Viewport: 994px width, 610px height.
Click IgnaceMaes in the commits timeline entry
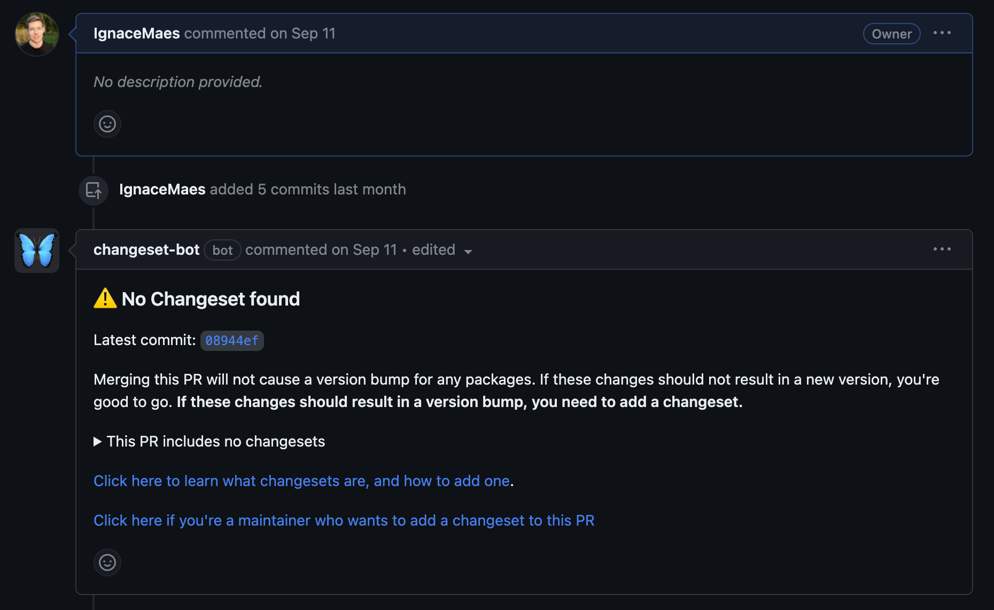pyautogui.click(x=162, y=189)
